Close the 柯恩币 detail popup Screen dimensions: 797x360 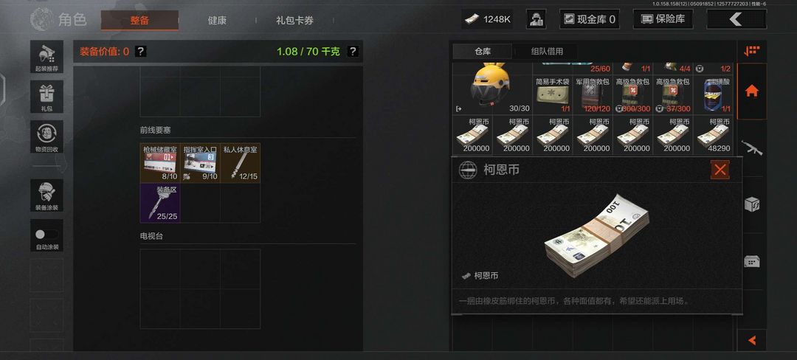coord(720,170)
